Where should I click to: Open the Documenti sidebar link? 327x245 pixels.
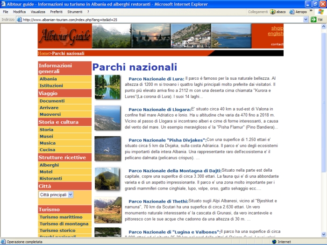tap(52, 101)
